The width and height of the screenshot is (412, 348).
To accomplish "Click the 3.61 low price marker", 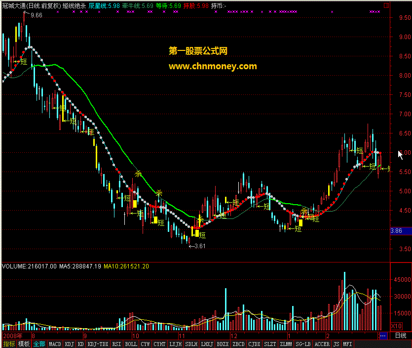I will 200,246.
